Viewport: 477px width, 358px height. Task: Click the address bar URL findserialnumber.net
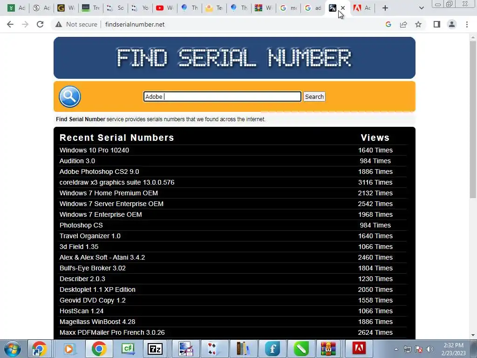pos(135,24)
